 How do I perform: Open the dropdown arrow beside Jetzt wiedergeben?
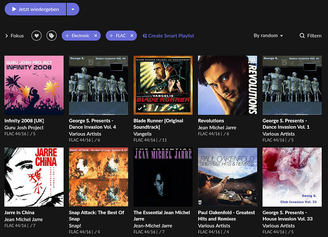point(73,9)
